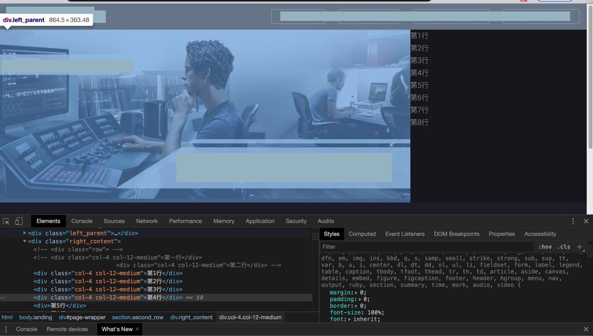Image resolution: width=593 pixels, height=336 pixels.
Task: Select the What's New drawer tab
Action: [x=117, y=329]
